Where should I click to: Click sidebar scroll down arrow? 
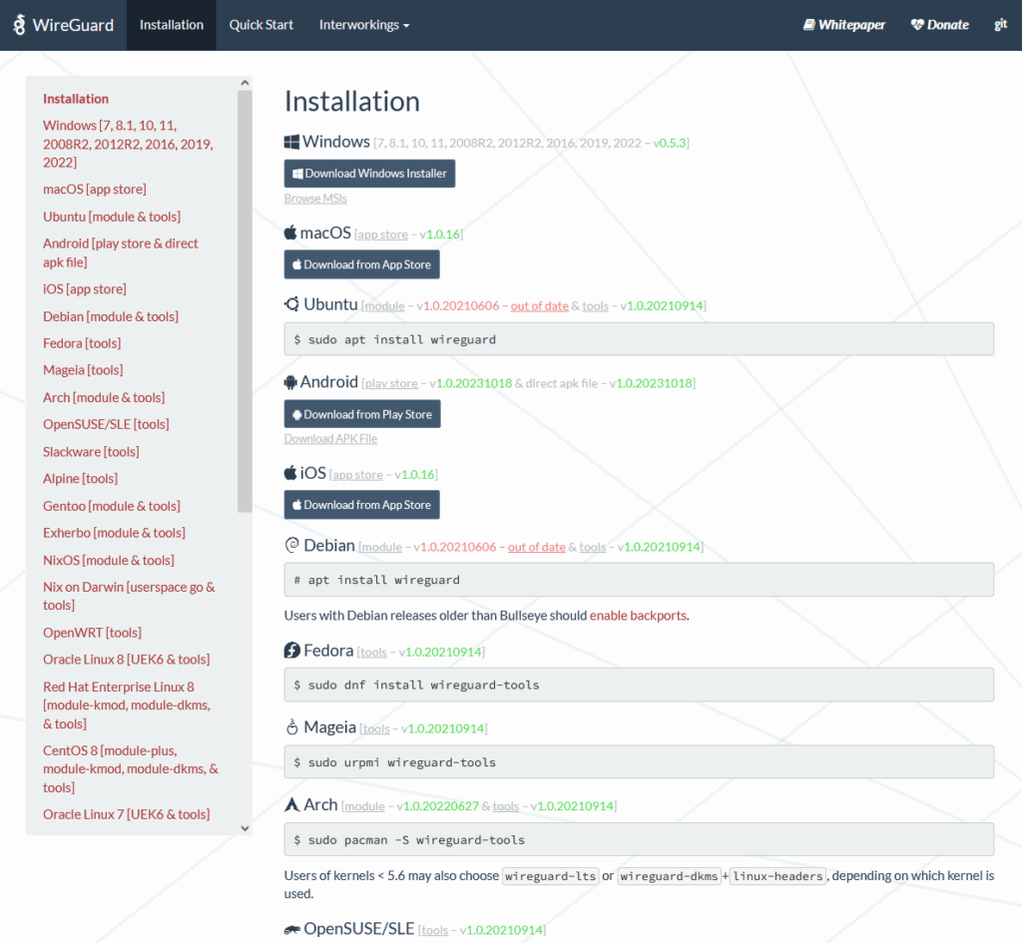click(x=246, y=828)
